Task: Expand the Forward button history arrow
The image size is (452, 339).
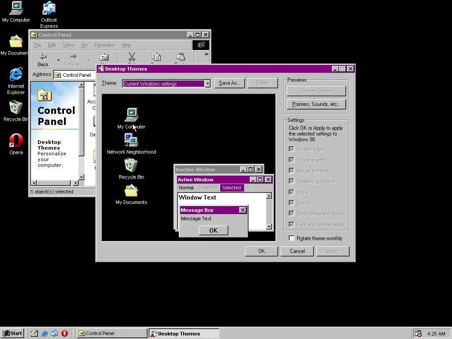Action: coord(89,60)
